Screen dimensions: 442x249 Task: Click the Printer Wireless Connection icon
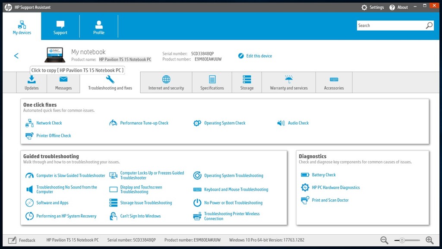[197, 216]
